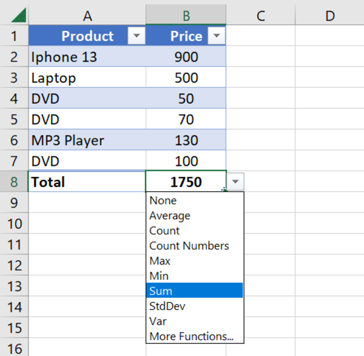364x356 pixels.
Task: Pick Max from the total function list
Action: coord(195,261)
